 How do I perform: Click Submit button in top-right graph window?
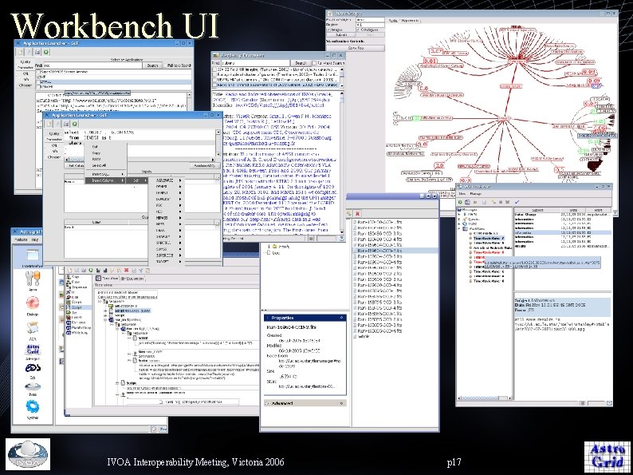click(x=341, y=35)
